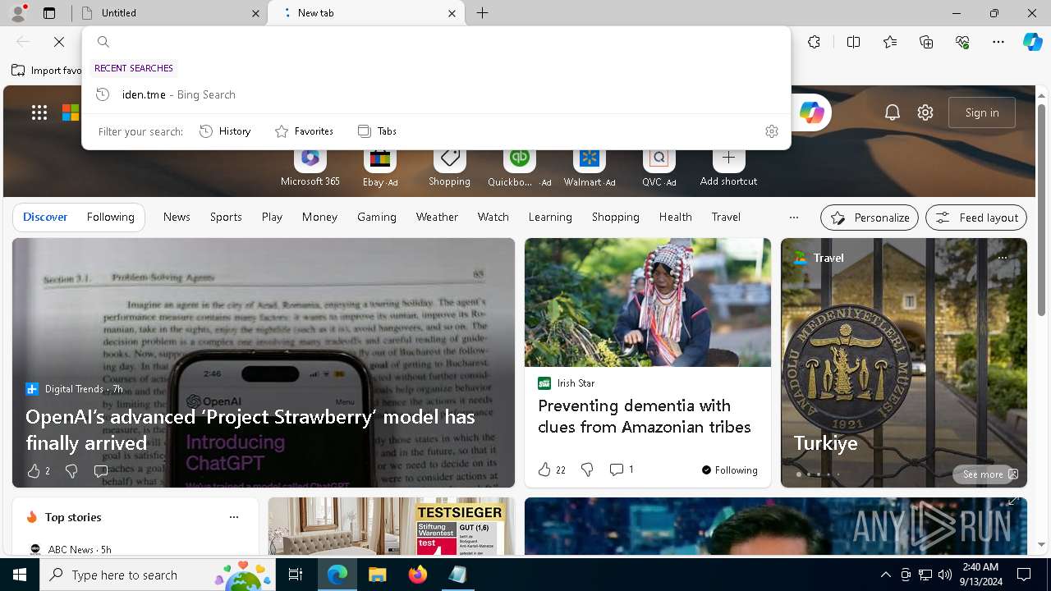The image size is (1051, 591).
Task: Open Windows notification center
Action: pos(1024,575)
